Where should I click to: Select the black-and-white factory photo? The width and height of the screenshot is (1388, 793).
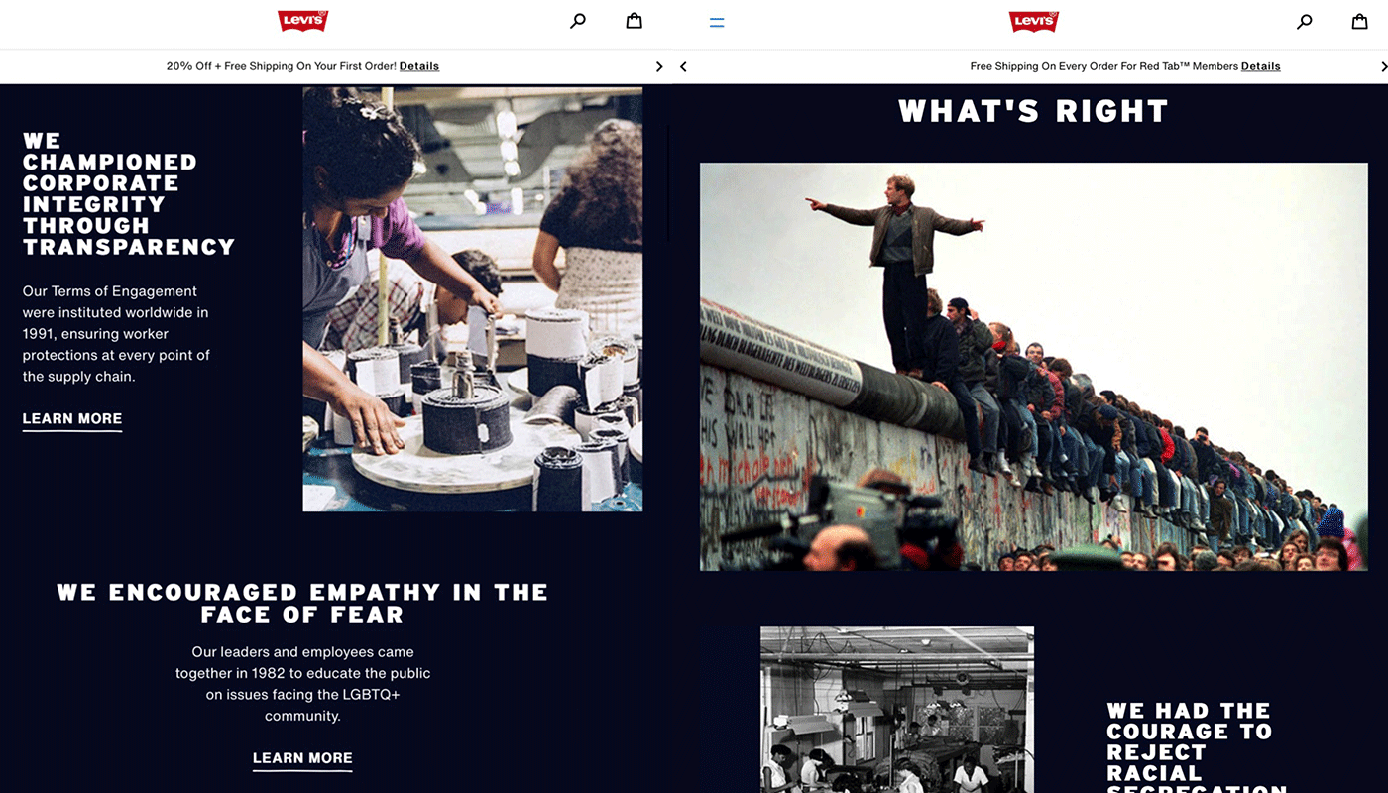click(896, 709)
